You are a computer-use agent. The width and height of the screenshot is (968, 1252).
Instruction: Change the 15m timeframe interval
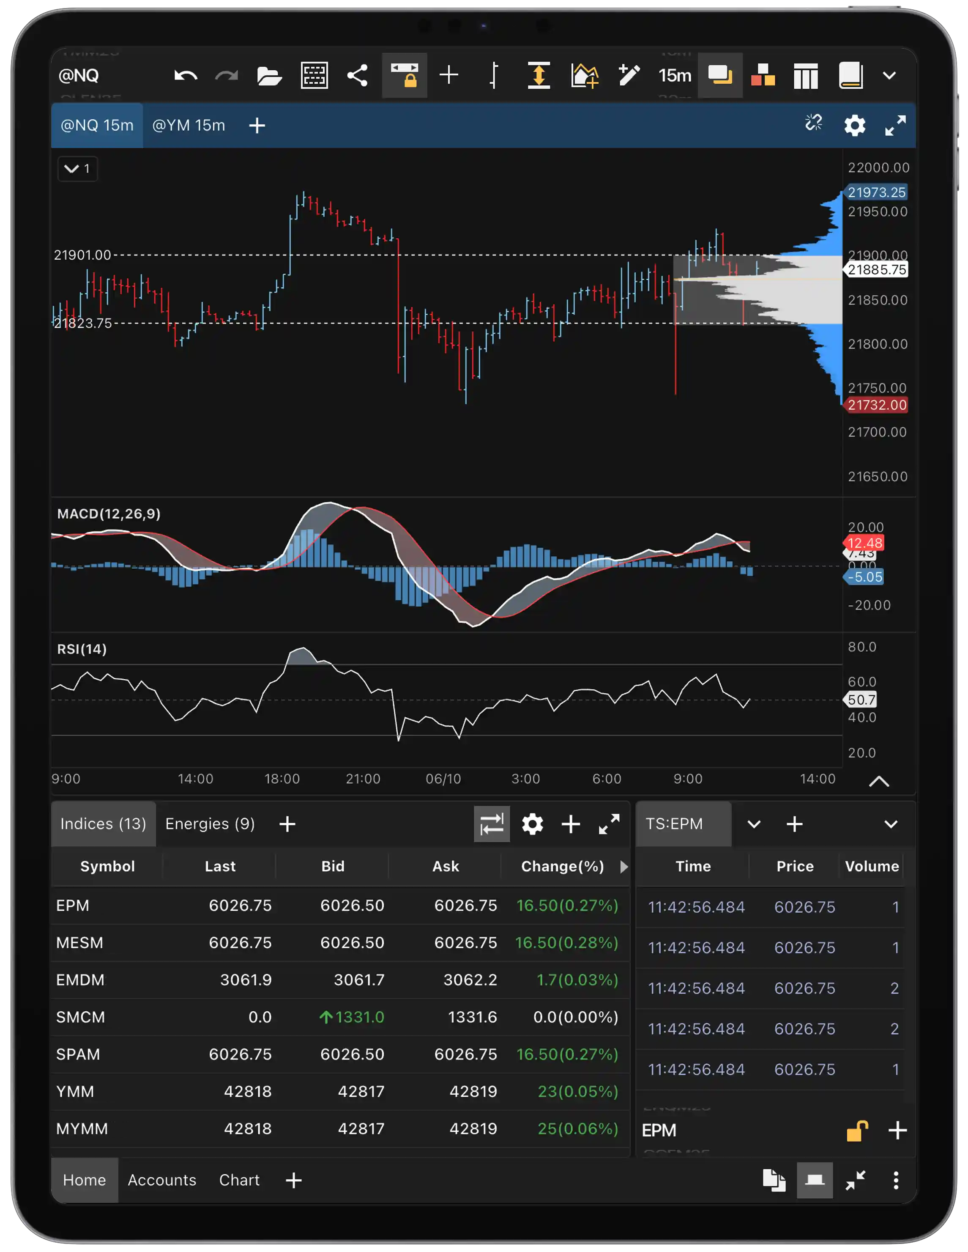[x=674, y=75]
